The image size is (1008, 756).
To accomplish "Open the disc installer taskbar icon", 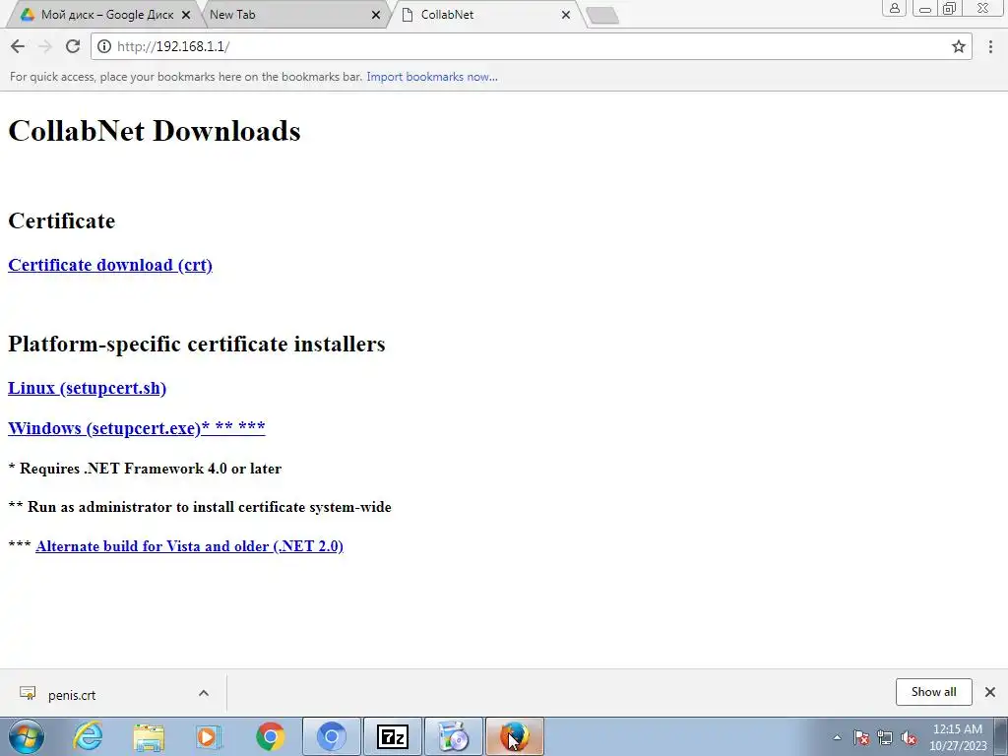I will click(453, 736).
